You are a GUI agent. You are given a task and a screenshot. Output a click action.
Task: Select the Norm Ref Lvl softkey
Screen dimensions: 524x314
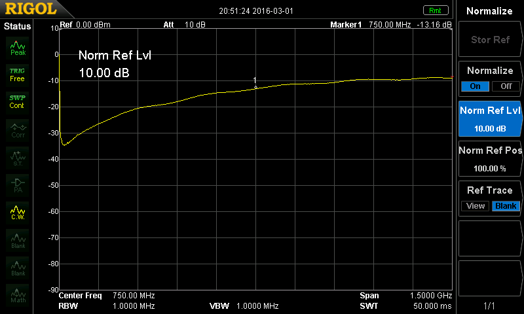tap(491, 118)
